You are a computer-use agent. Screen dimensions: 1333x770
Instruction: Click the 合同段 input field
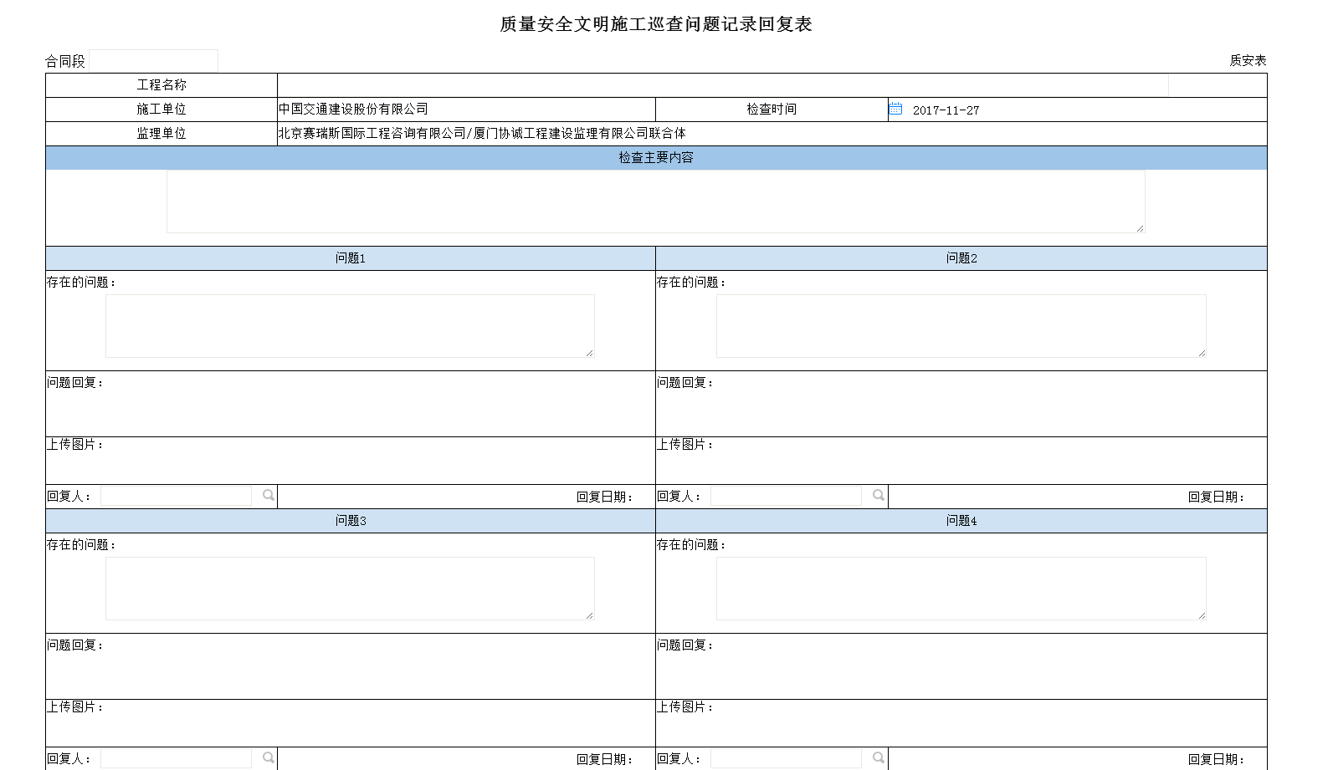(x=153, y=61)
